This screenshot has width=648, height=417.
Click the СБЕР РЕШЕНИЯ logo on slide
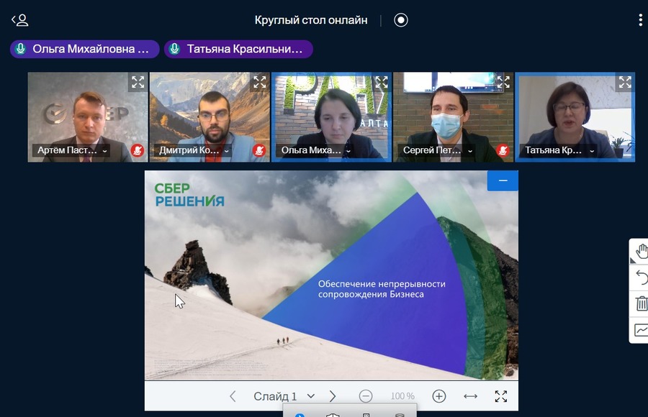189,195
